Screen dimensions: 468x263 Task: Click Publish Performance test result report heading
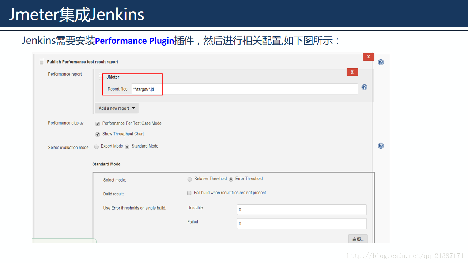point(83,62)
